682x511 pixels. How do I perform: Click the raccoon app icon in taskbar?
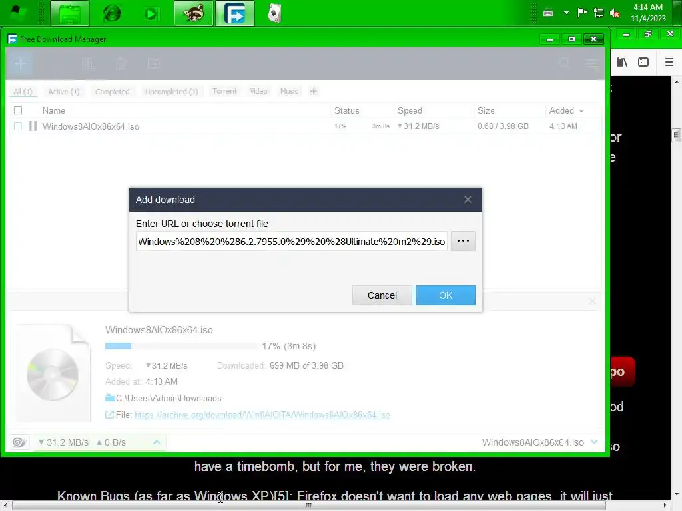pyautogui.click(x=194, y=13)
